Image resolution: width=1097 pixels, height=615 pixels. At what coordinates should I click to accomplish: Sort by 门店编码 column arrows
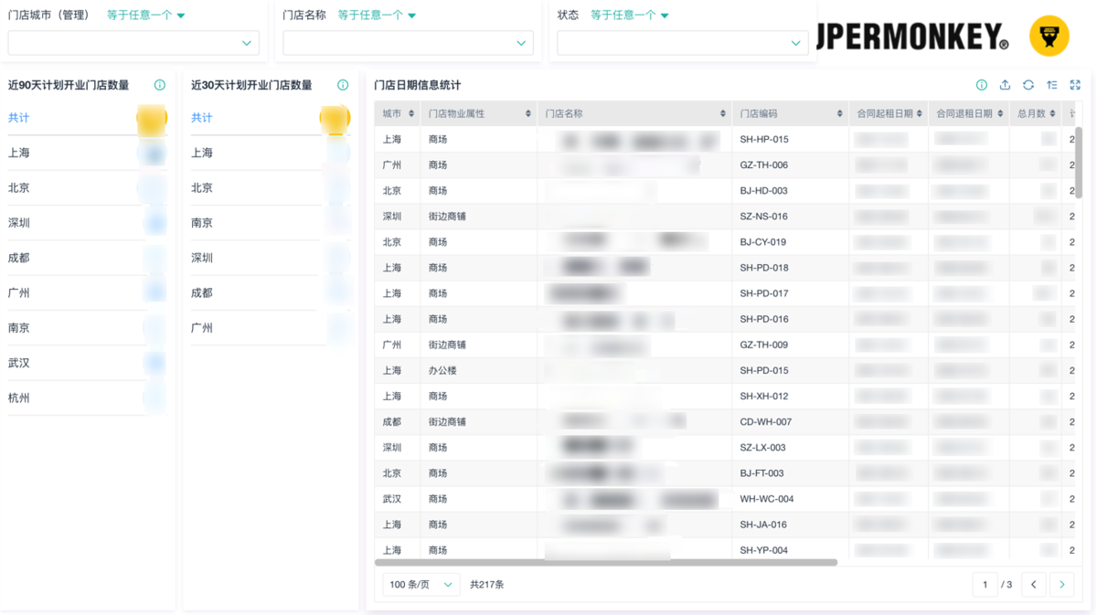(x=839, y=114)
